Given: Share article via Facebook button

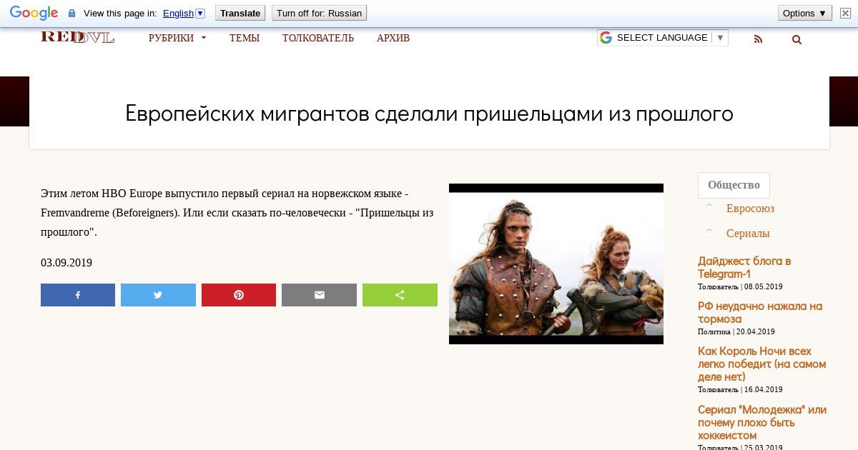Looking at the screenshot, I should click(78, 295).
